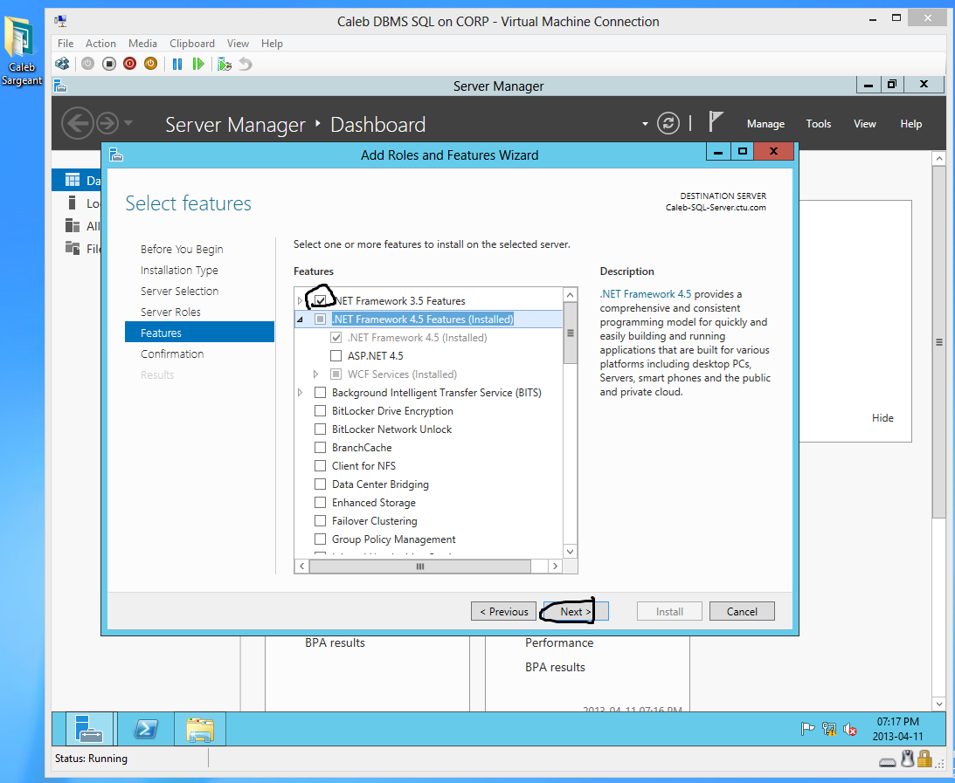Open Server Manager from the taskbar

pyautogui.click(x=89, y=728)
